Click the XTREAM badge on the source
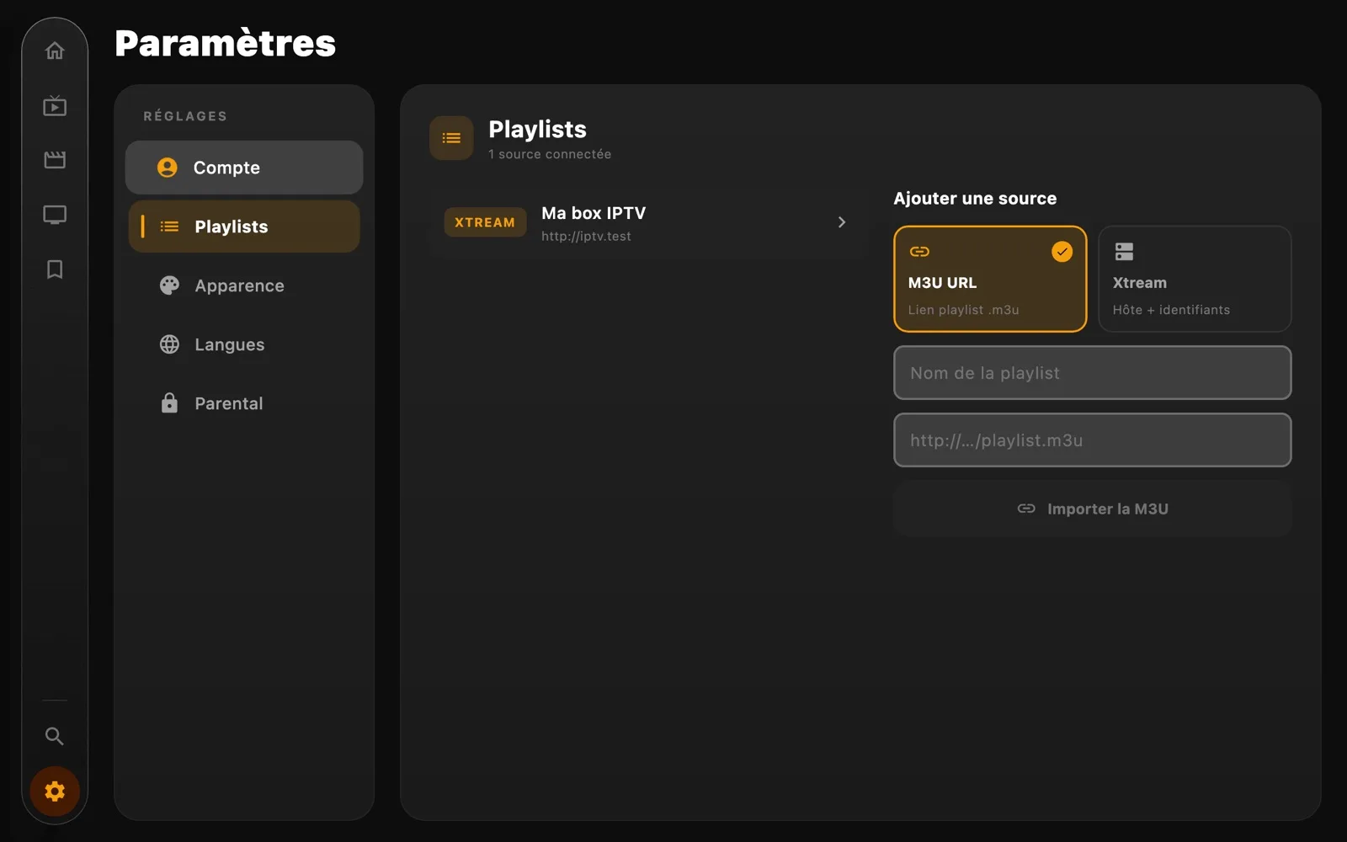Viewport: 1347px width, 842px height. coord(485,222)
